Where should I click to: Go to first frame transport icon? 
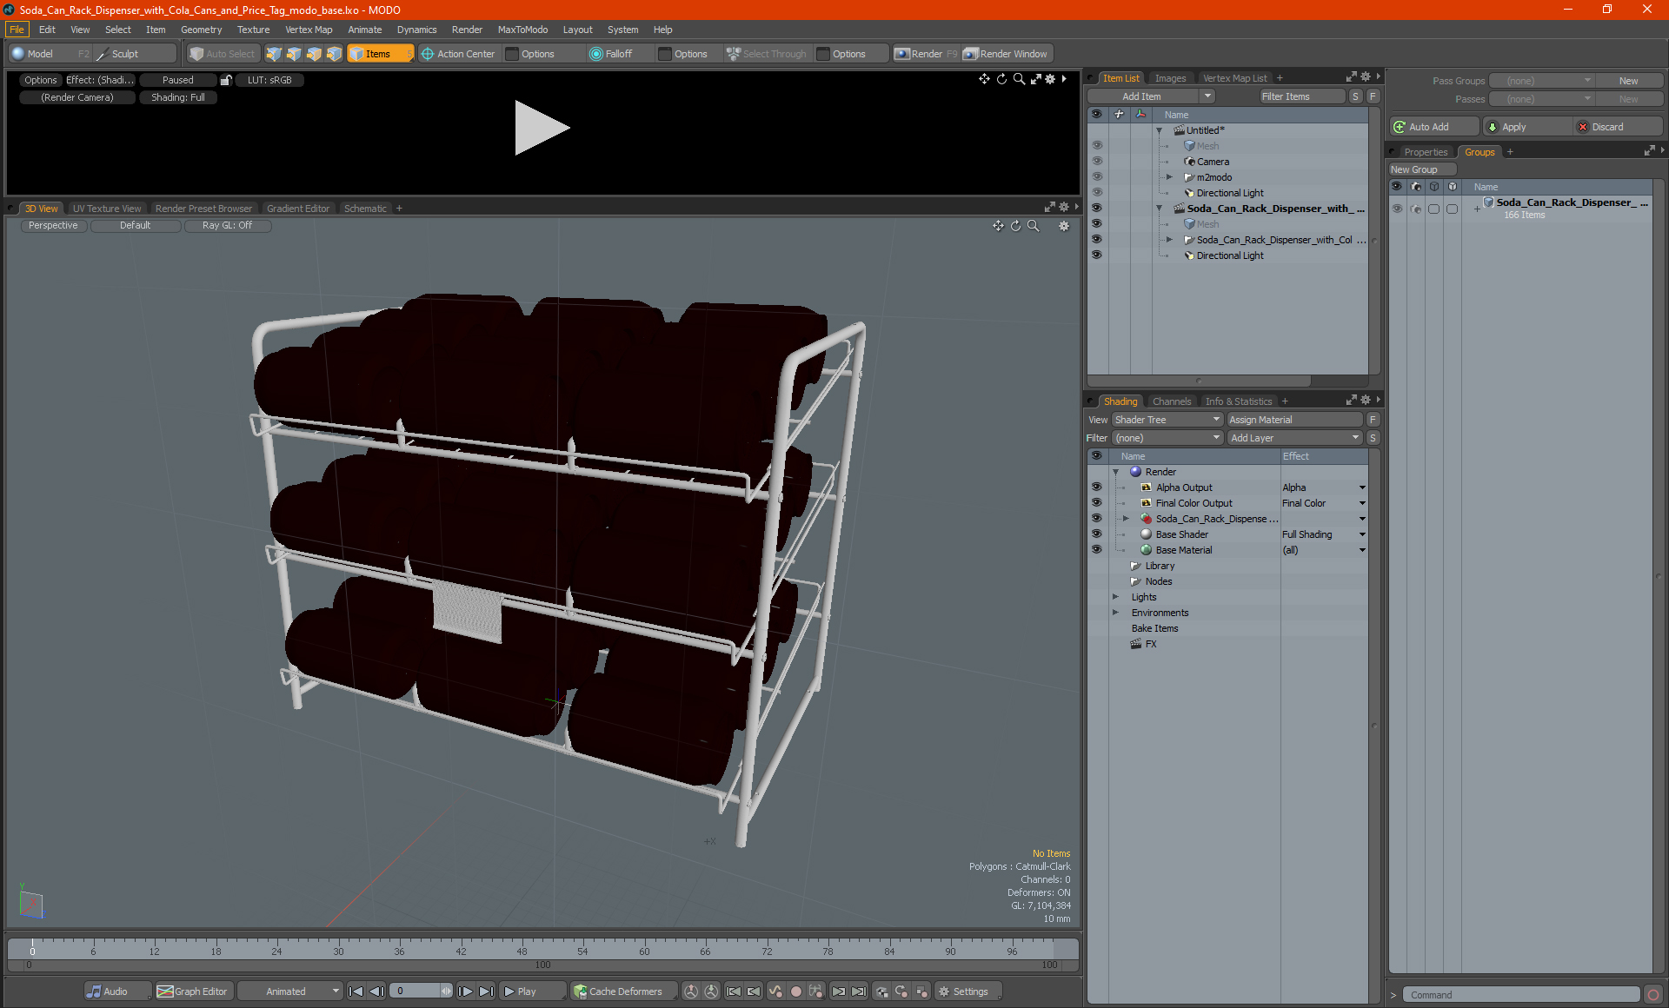[356, 991]
